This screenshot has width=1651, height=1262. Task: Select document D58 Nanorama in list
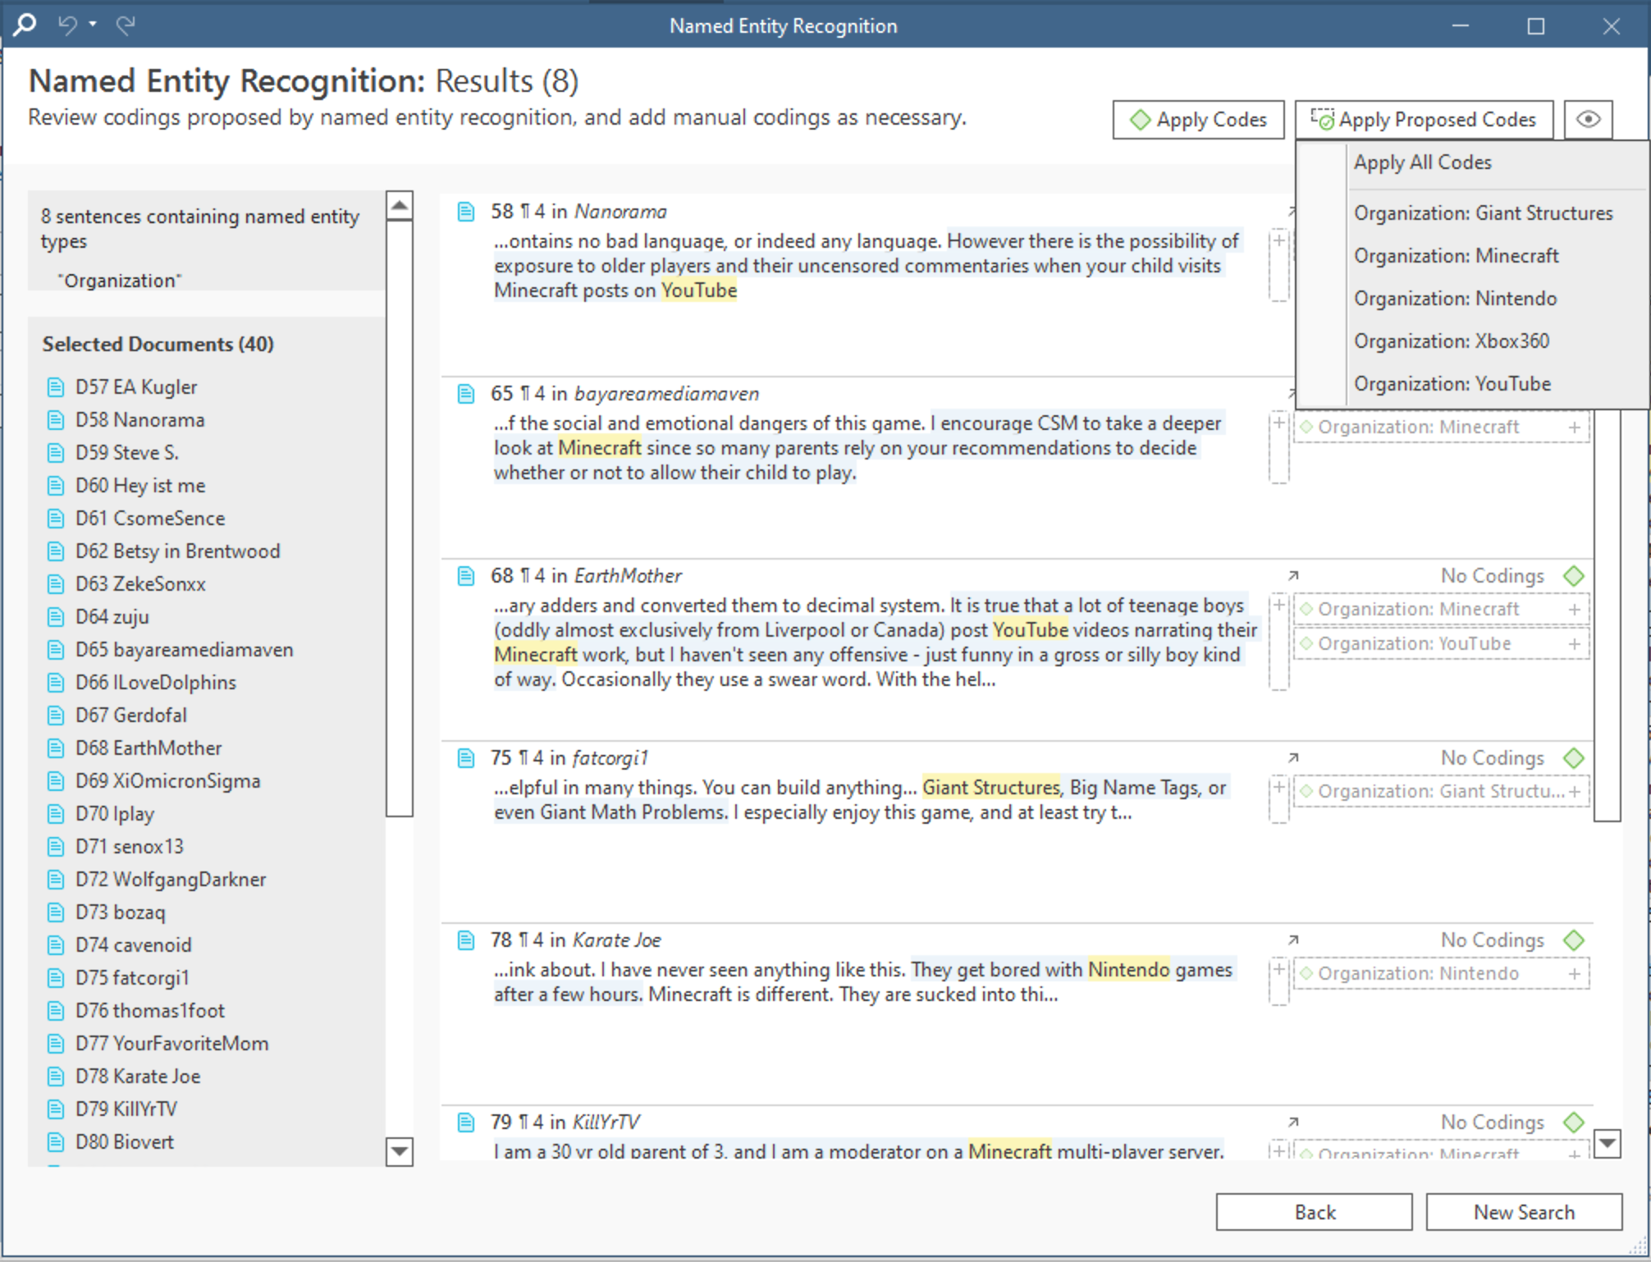tap(139, 419)
